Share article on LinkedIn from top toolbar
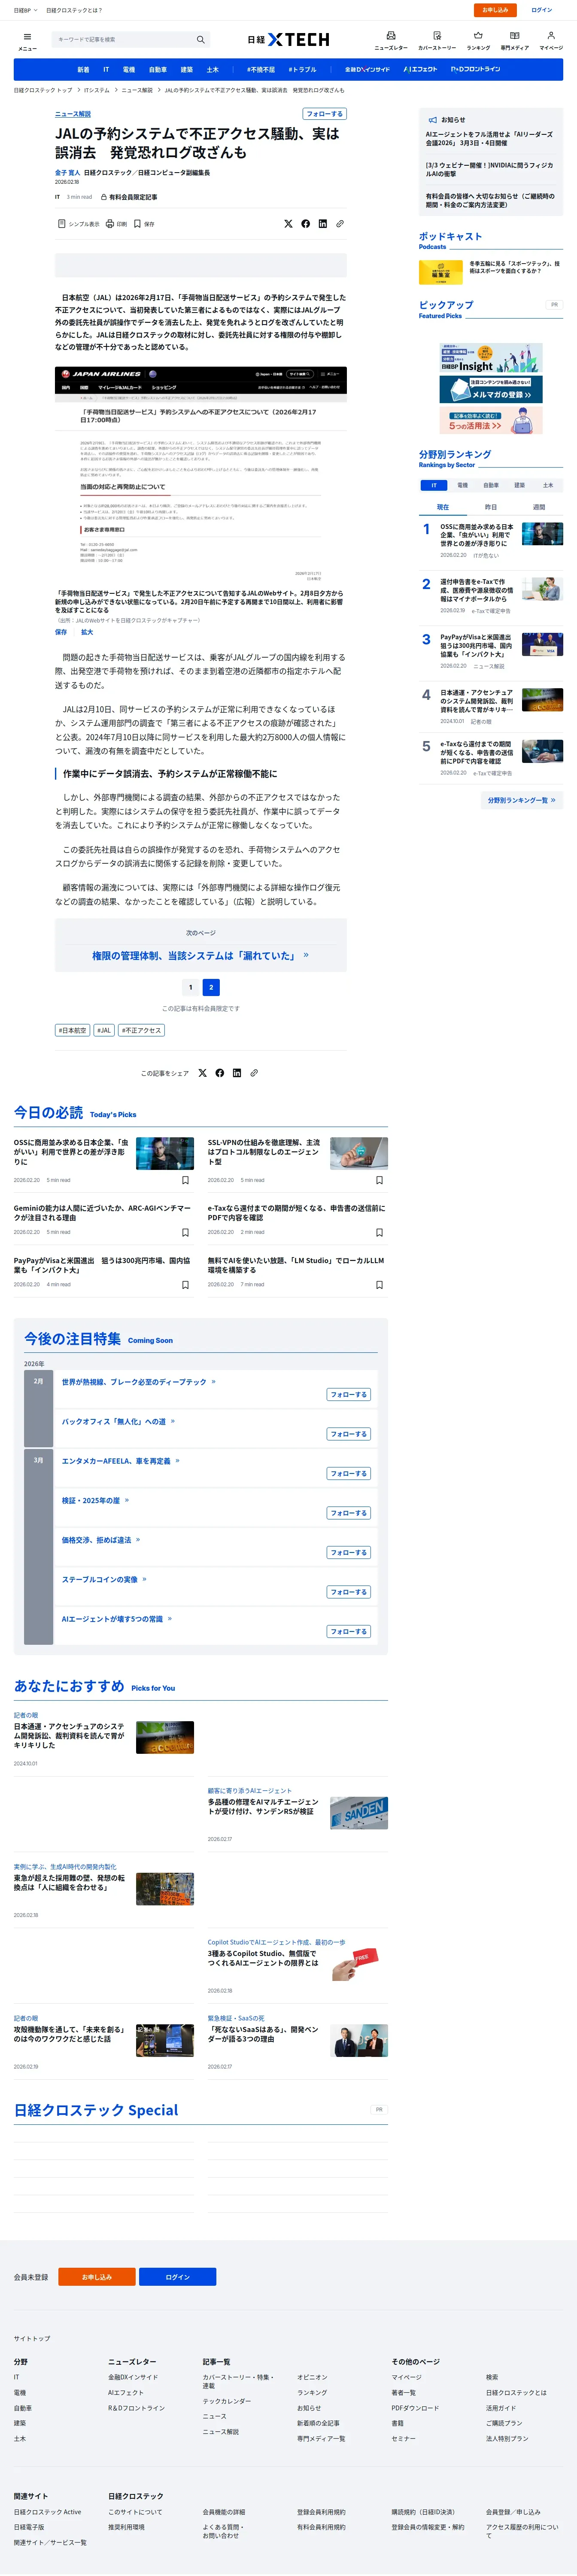Image resolution: width=577 pixels, height=2576 pixels. (x=322, y=224)
